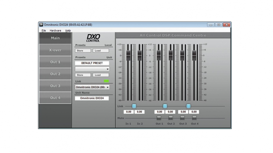Screen dimensions: 273x153
Task: Click the In 2 fader handle
Action: [x=140, y=56]
